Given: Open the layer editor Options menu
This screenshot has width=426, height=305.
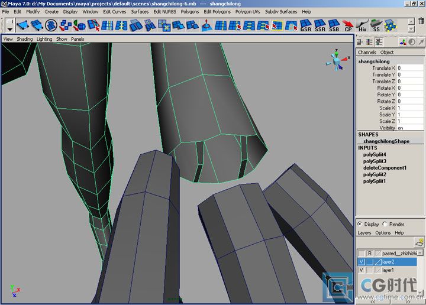Looking at the screenshot, I should (x=383, y=233).
